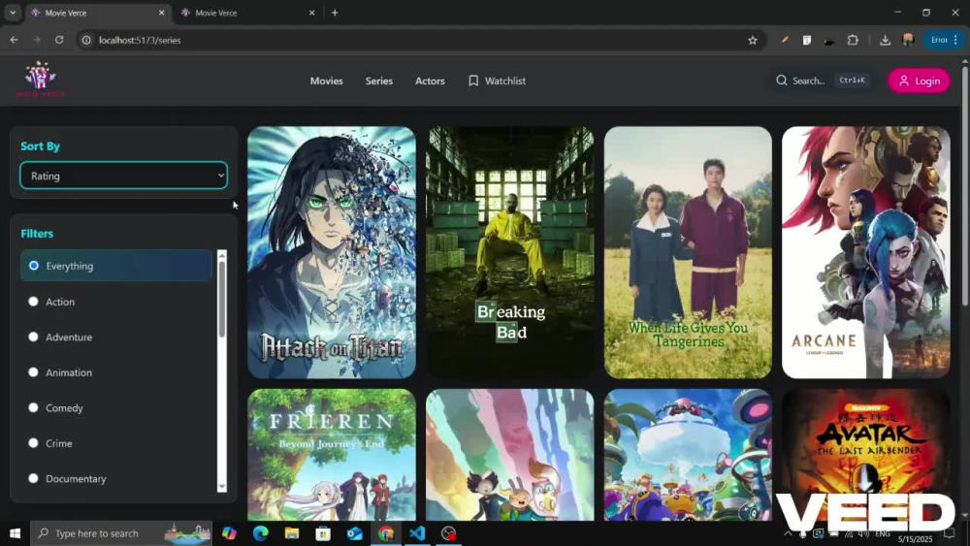970x546 pixels.
Task: Open Outlook from taskbar
Action: click(354, 533)
